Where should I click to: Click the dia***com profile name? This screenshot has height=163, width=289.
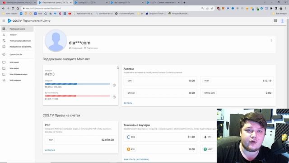coord(79,43)
